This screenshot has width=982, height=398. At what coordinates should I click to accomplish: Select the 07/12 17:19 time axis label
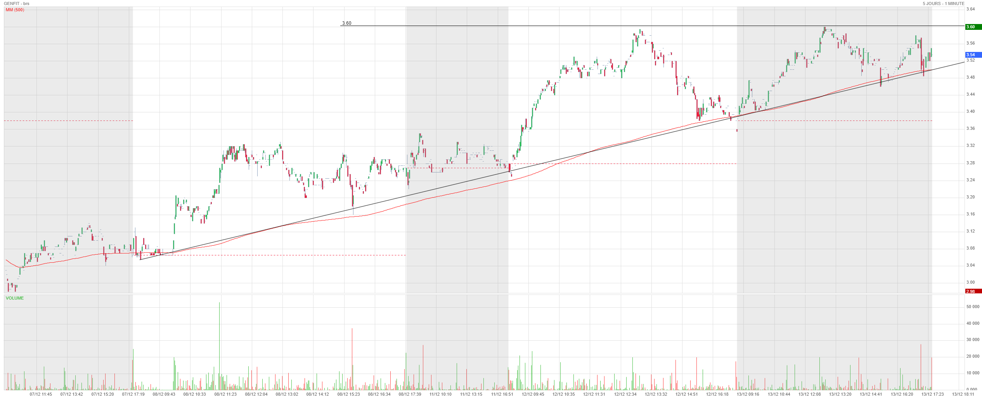[133, 394]
